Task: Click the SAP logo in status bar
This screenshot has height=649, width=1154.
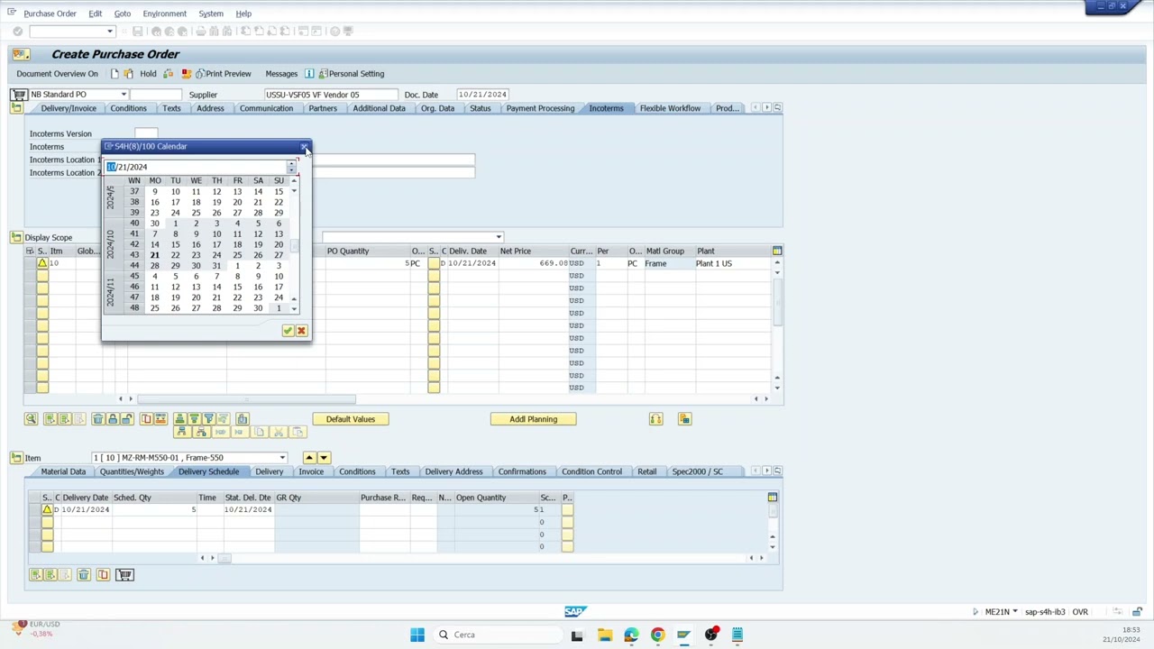Action: click(575, 612)
